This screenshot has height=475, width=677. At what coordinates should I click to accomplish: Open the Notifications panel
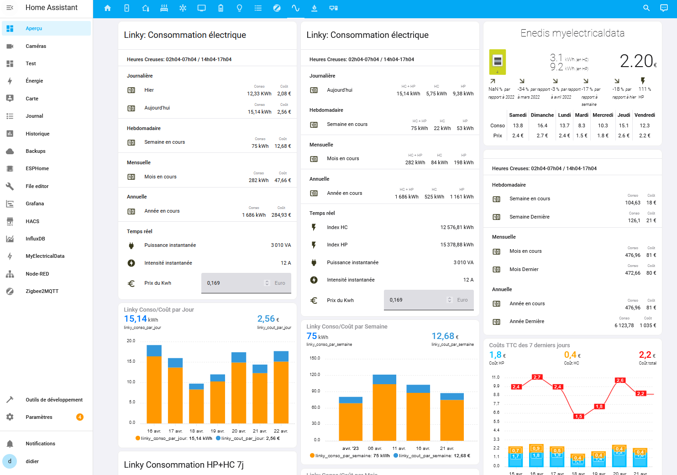point(40,444)
